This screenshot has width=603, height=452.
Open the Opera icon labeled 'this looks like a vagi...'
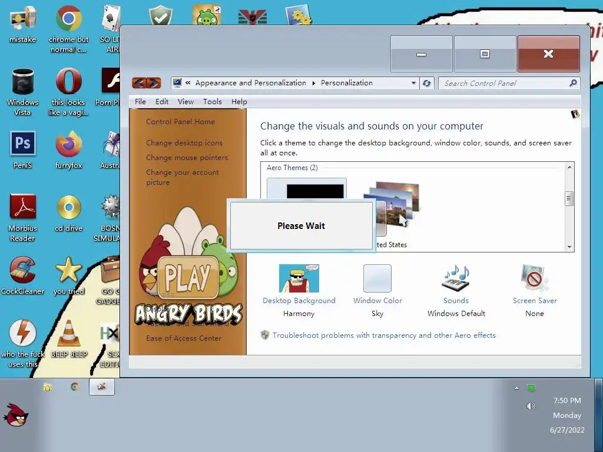pyautogui.click(x=68, y=92)
